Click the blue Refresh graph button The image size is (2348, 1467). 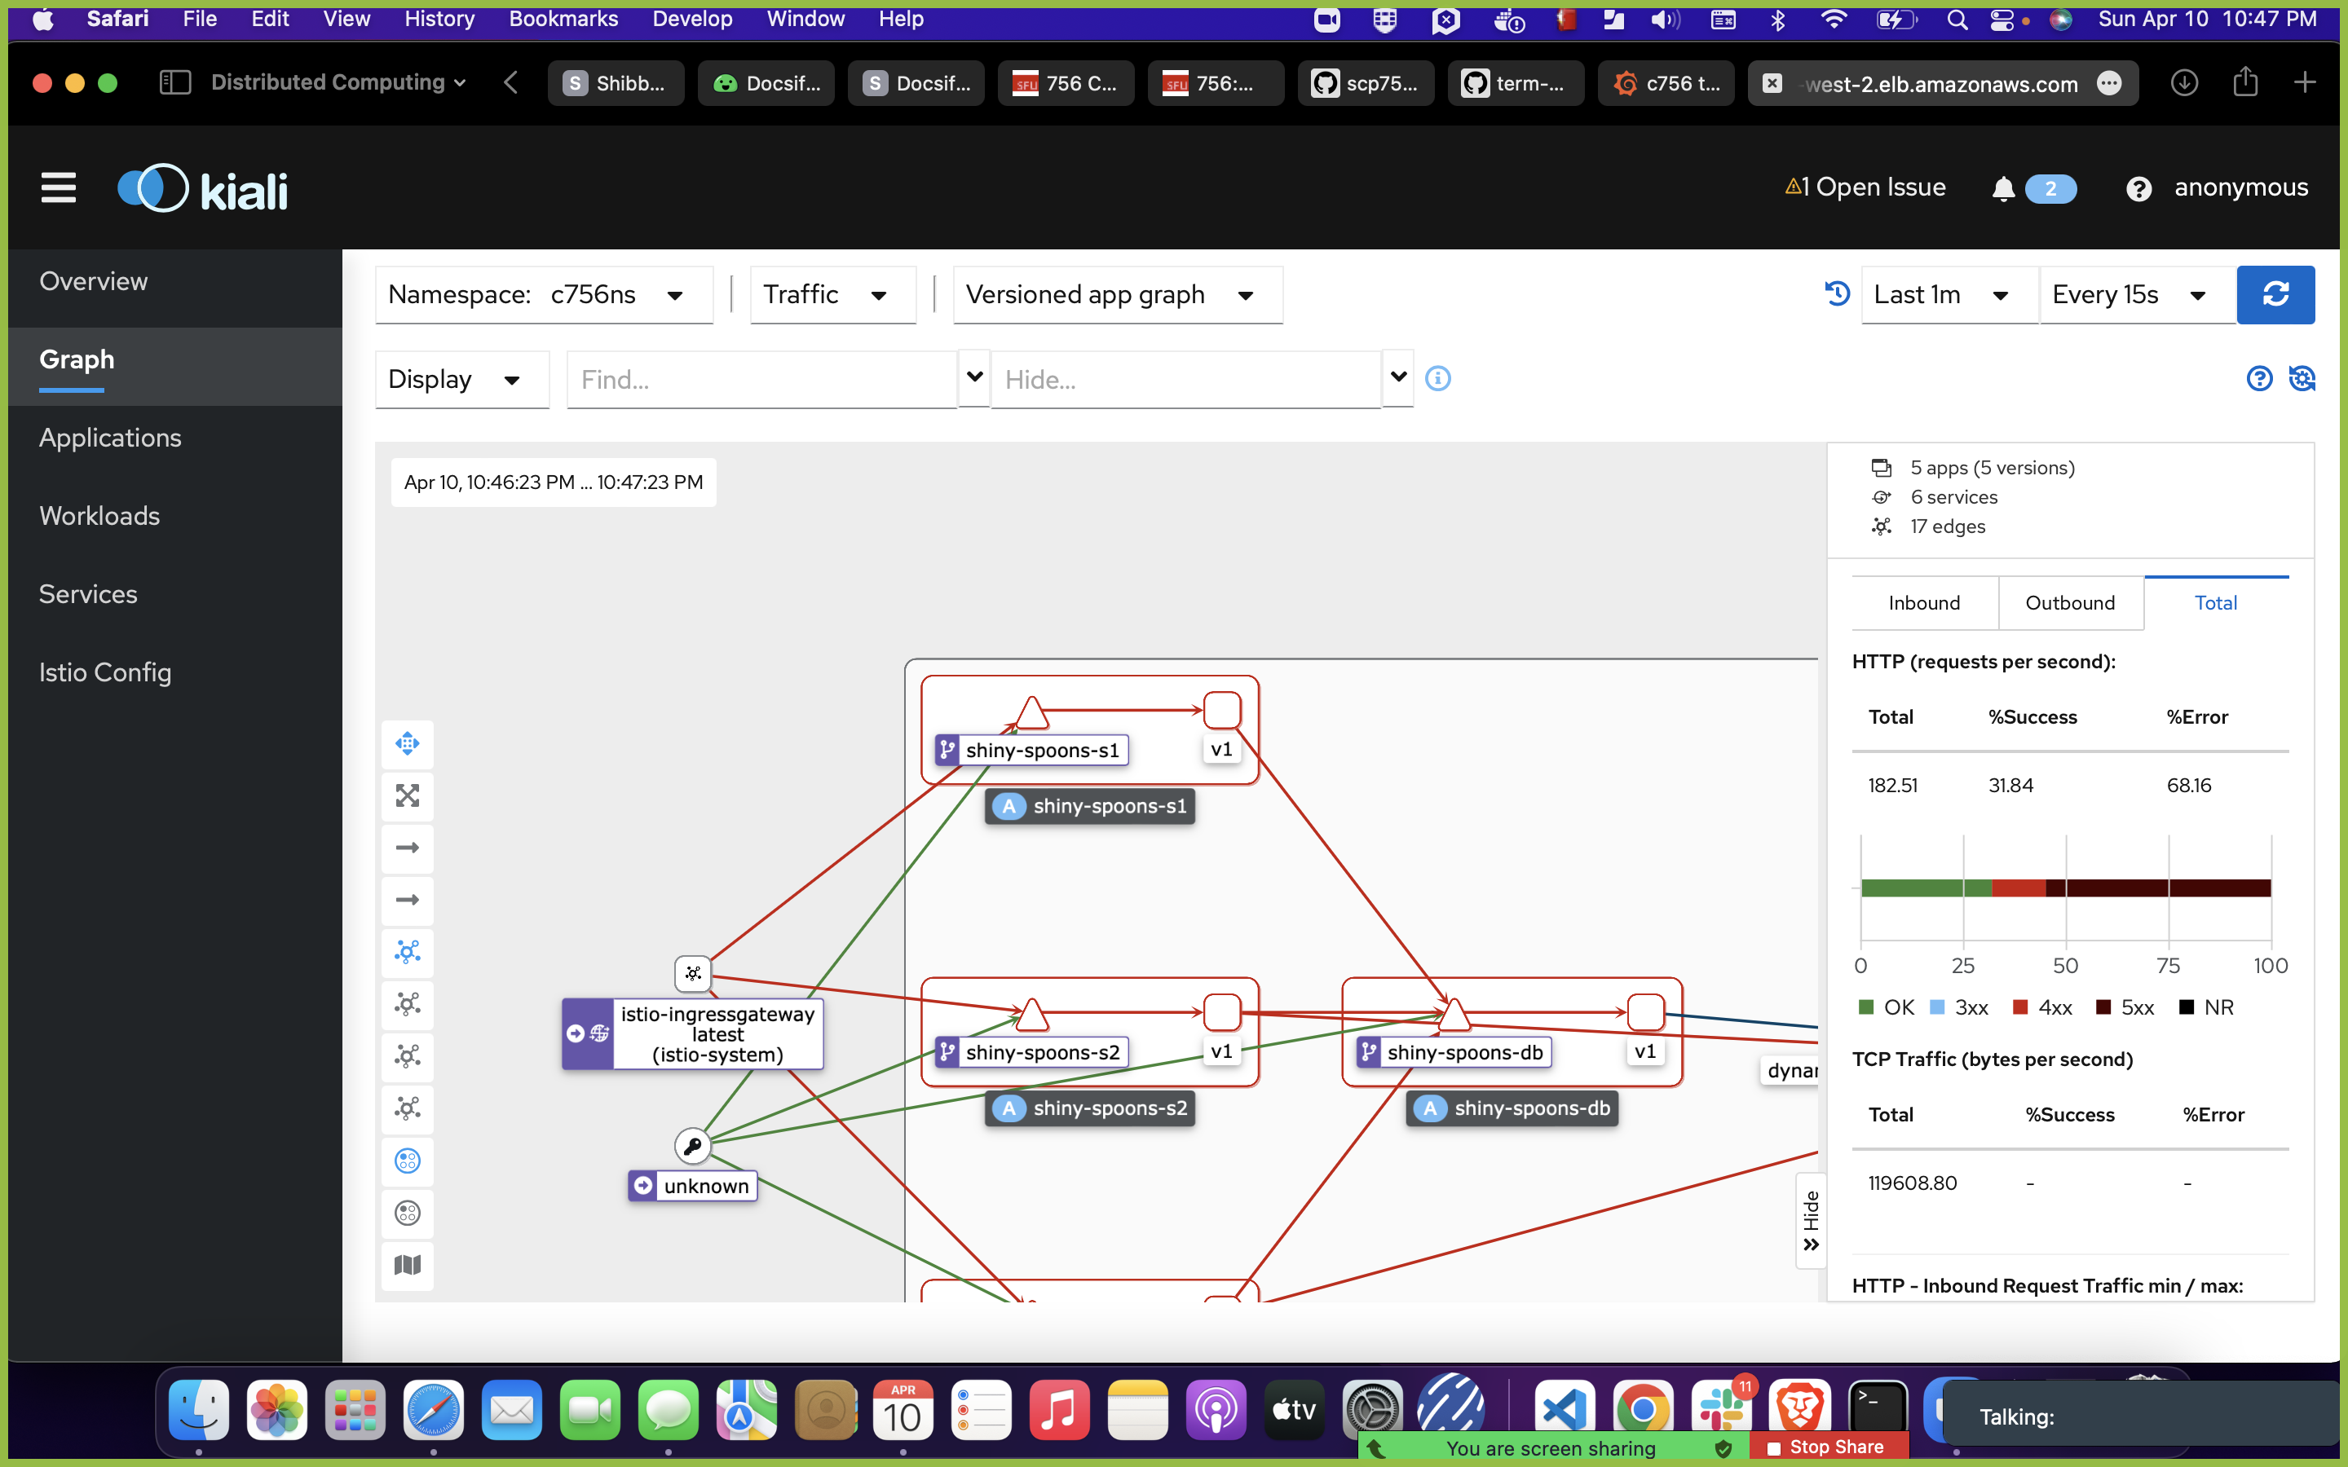(x=2276, y=294)
